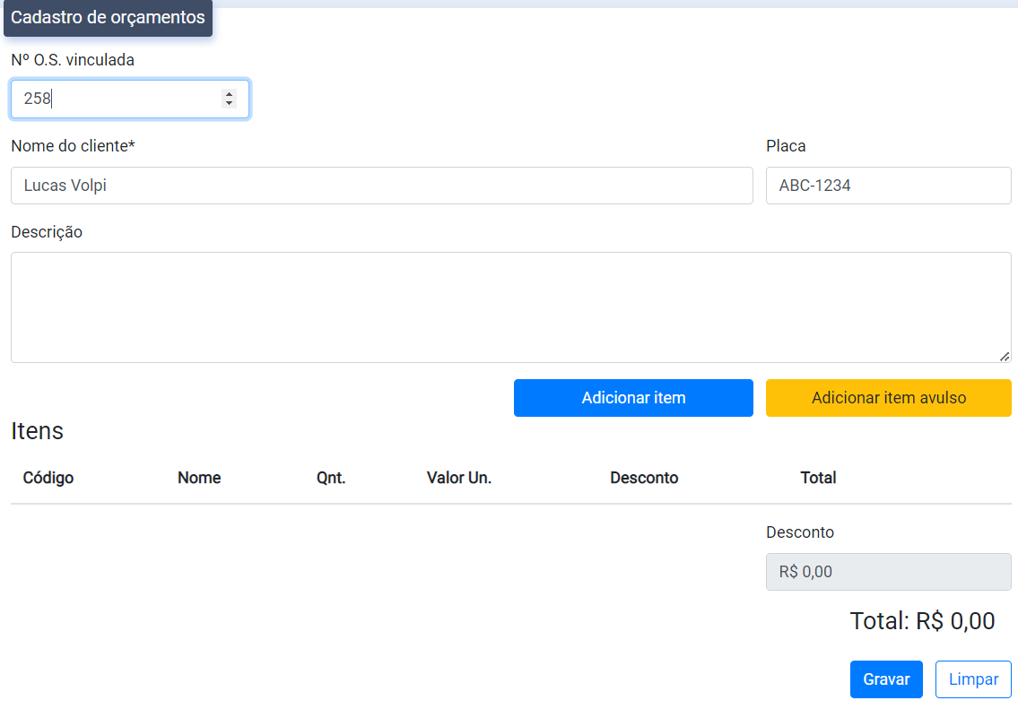Click the Nome column header
The width and height of the screenshot is (1018, 709).
(199, 478)
